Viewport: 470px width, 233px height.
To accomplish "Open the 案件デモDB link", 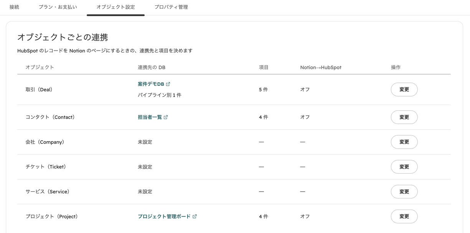I will [151, 84].
